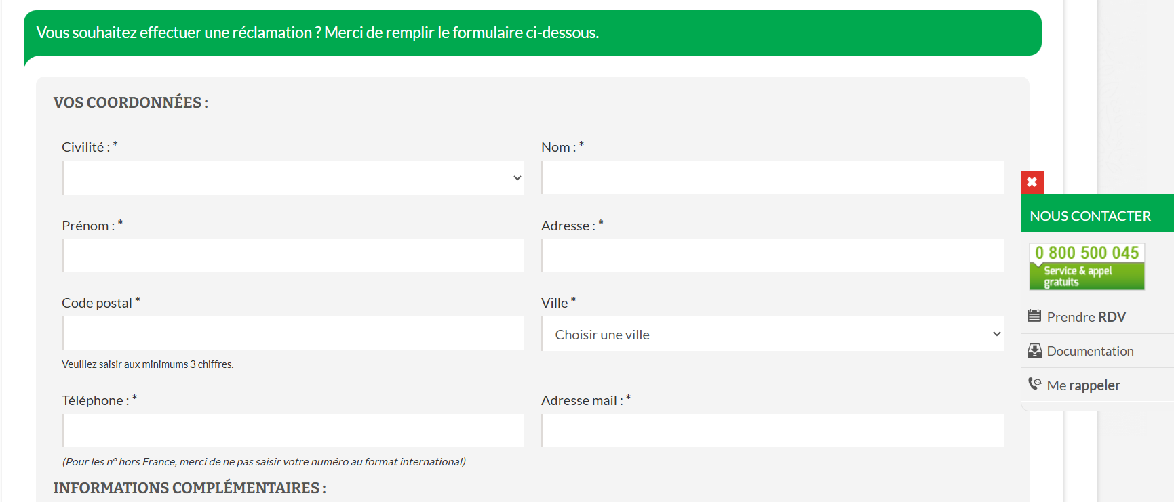Select the NOUS CONTACTER panel header

coord(1090,216)
